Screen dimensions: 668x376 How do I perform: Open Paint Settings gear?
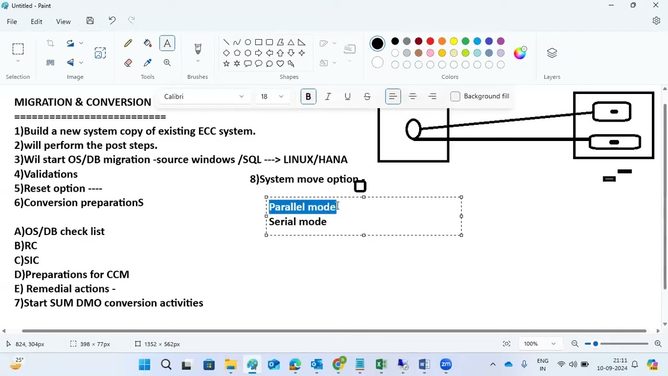pos(657,21)
